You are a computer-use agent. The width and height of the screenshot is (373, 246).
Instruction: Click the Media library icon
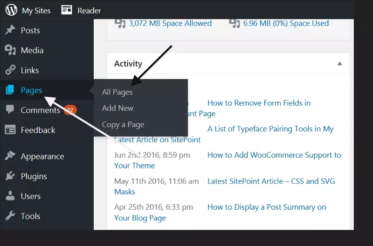pos(10,50)
